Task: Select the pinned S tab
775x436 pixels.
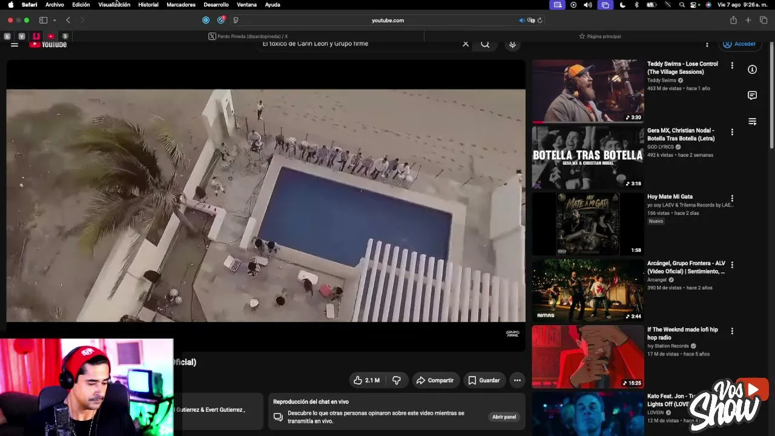Action: [x=7, y=36]
